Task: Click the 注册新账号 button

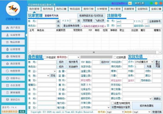Action: pos(155,21)
